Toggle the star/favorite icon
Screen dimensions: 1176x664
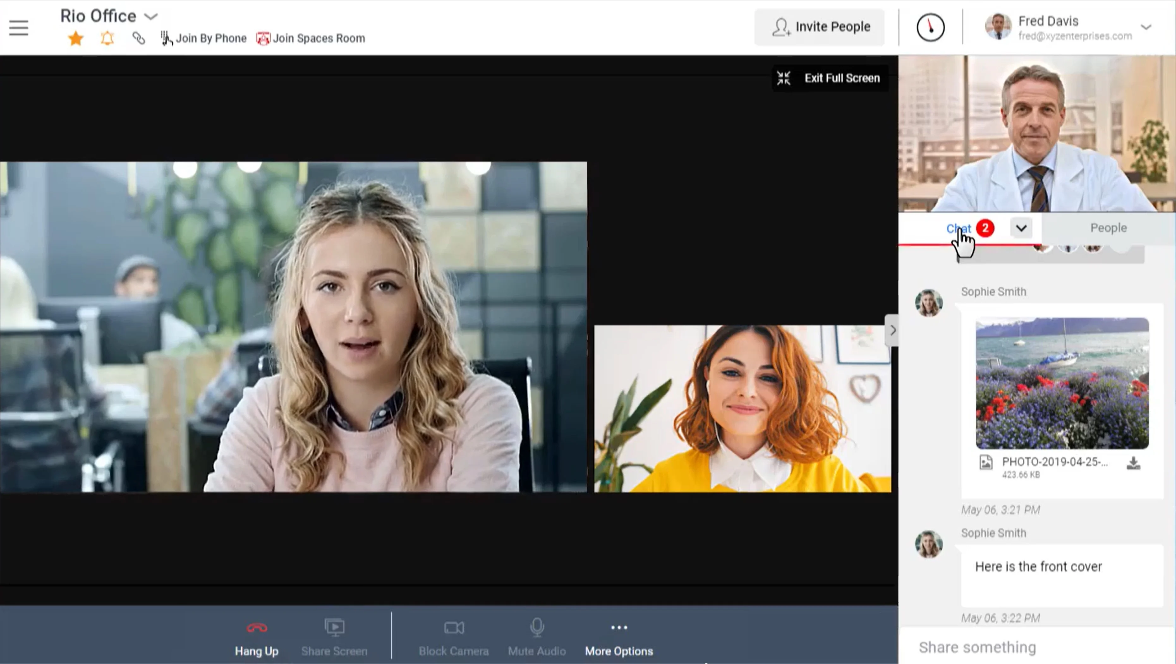tap(76, 38)
